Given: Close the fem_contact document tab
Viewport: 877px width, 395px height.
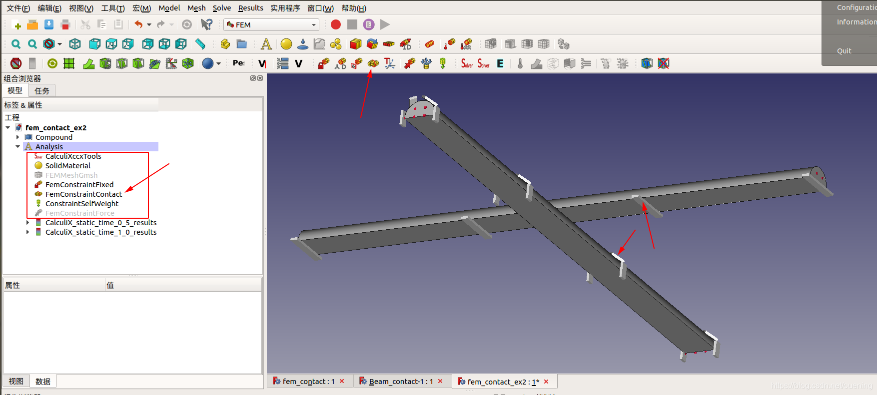Looking at the screenshot, I should (342, 381).
